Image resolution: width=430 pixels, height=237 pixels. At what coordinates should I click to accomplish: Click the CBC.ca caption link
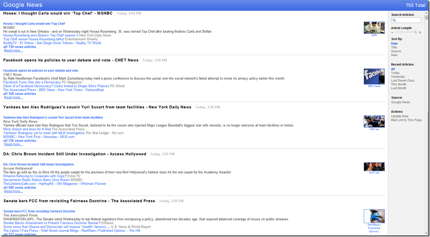pos(374,129)
